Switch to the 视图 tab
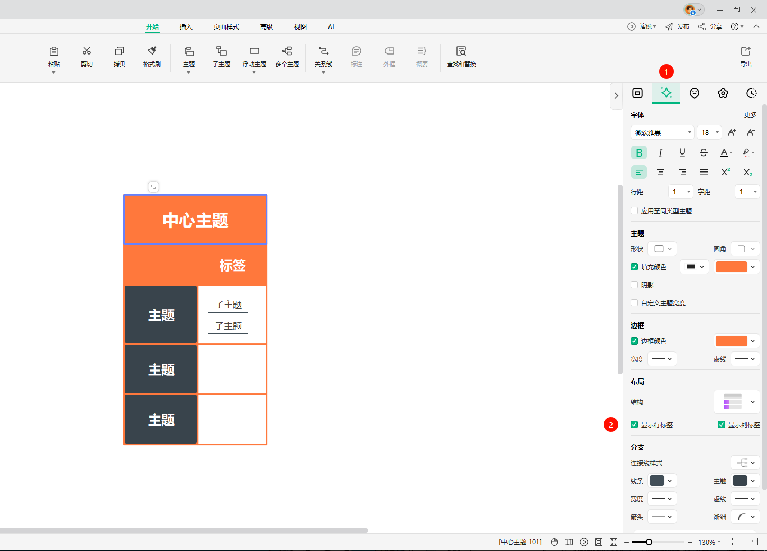 [300, 26]
